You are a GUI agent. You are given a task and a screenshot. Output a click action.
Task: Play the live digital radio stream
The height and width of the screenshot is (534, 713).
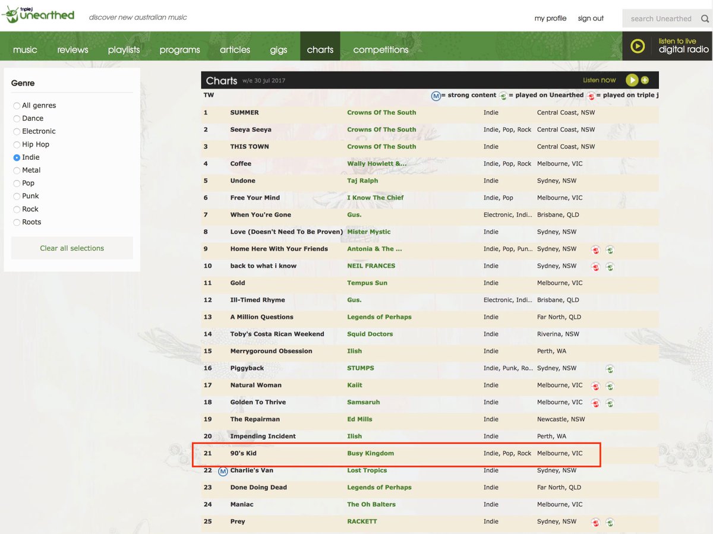click(x=637, y=46)
